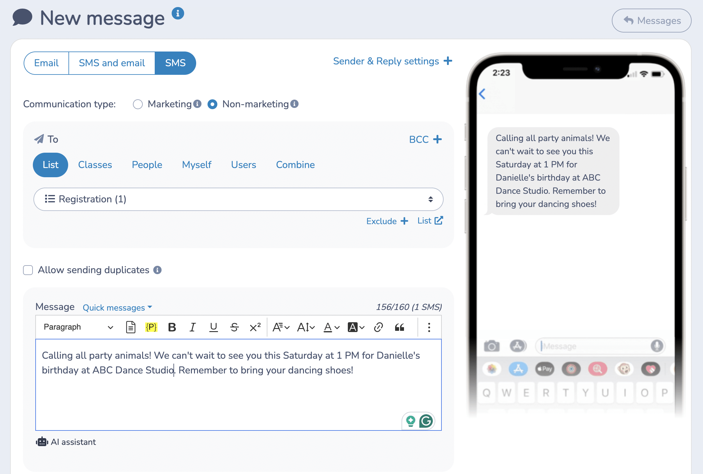This screenshot has height=474, width=703.
Task: Toggle underline formatting
Action: tap(213, 327)
